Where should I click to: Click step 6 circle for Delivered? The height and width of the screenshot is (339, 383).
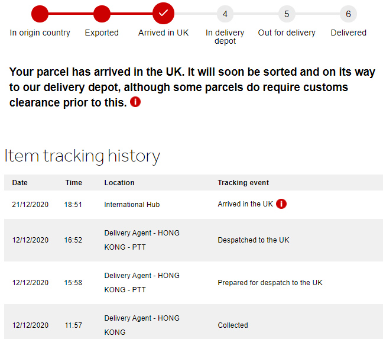(348, 14)
